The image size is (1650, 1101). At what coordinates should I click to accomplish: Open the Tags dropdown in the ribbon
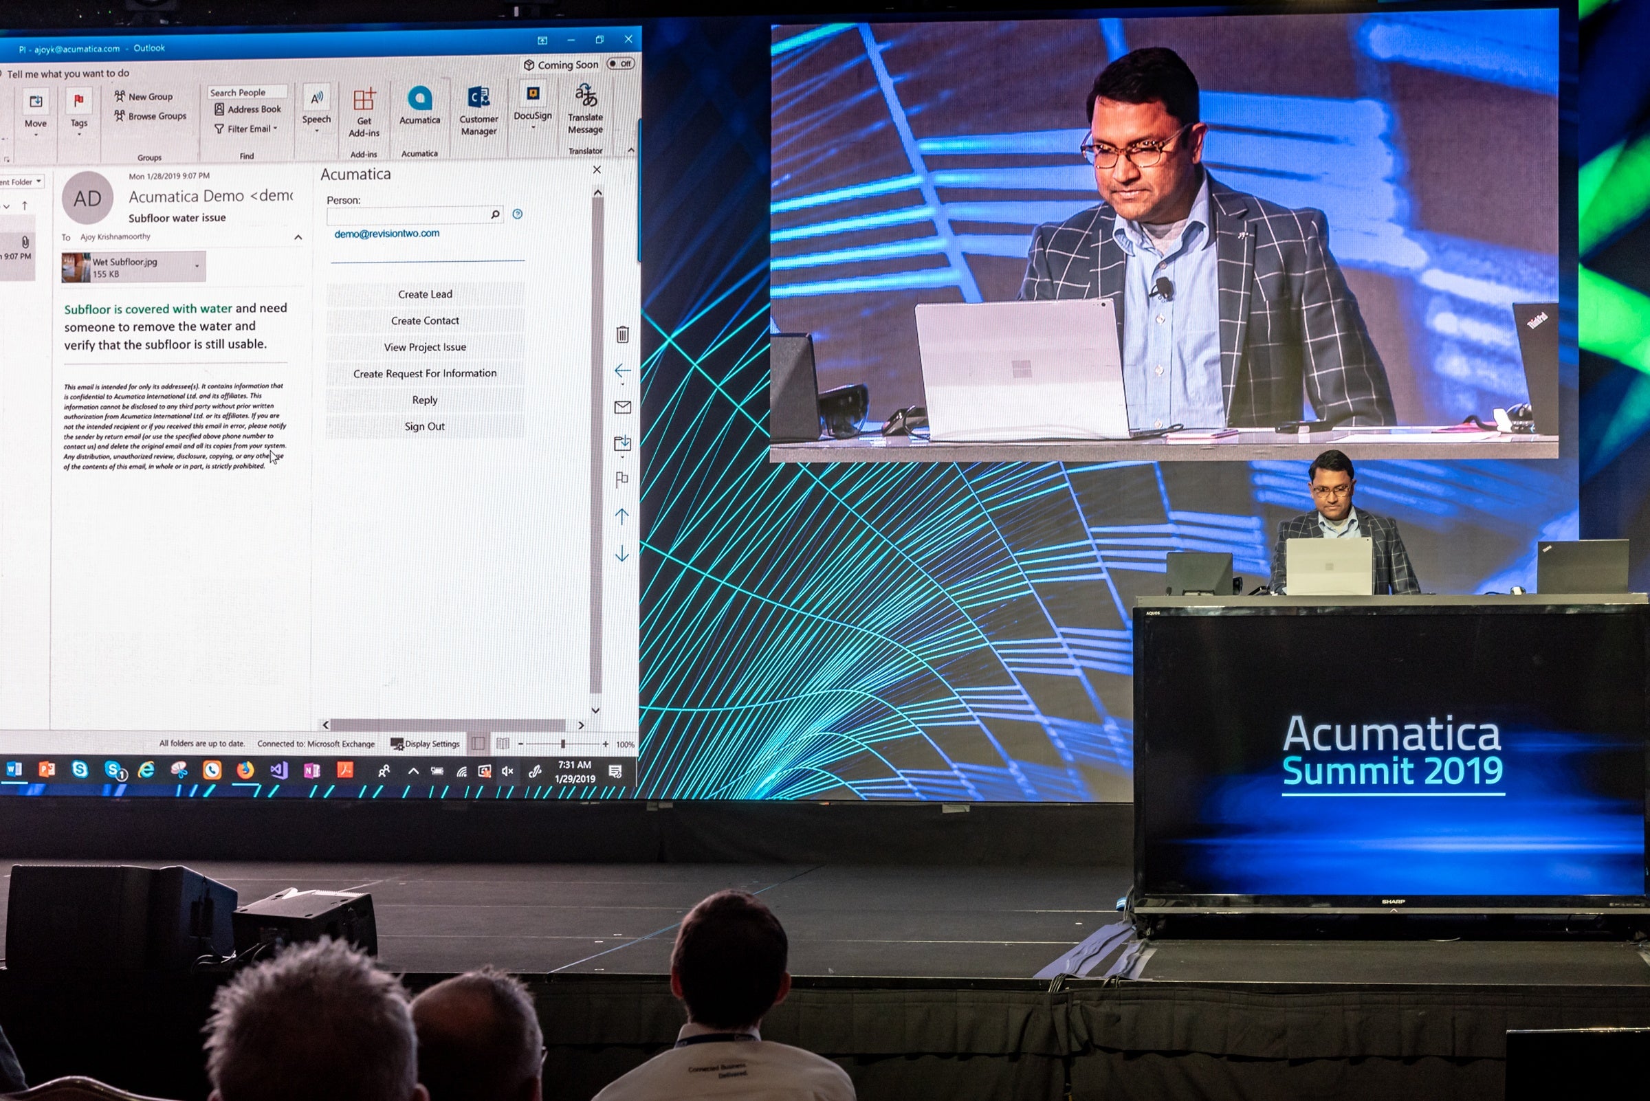(x=78, y=112)
